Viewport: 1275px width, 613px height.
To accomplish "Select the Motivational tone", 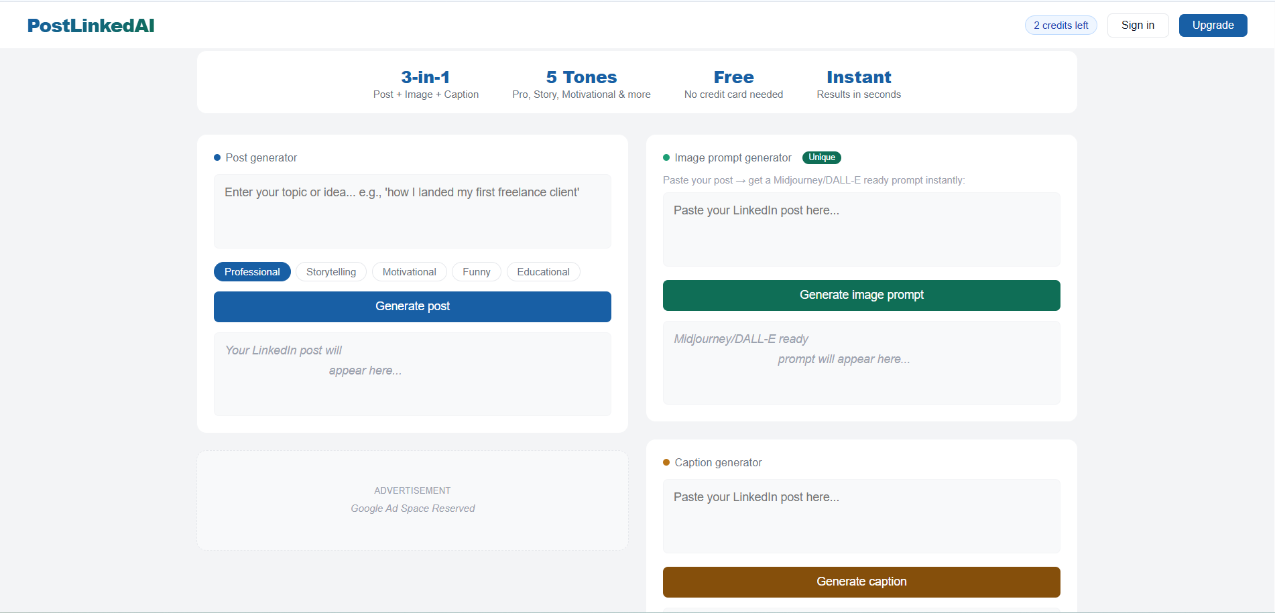I will click(409, 272).
